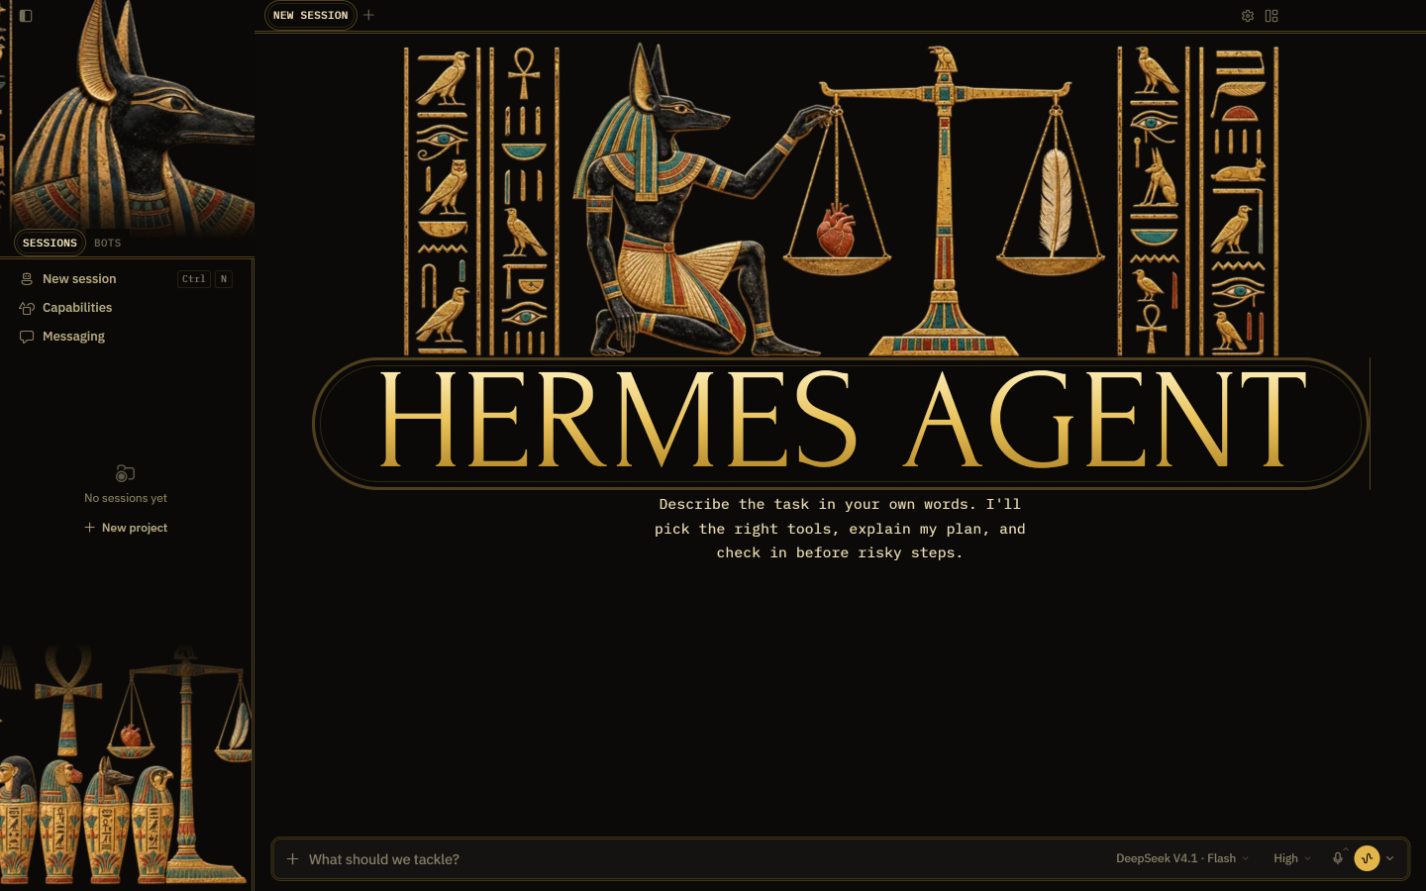The width and height of the screenshot is (1426, 891).
Task: Switch to the BOTS tab
Action: [x=108, y=243]
